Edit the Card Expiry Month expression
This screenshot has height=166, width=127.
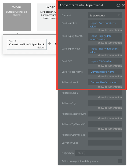tap(105, 37)
